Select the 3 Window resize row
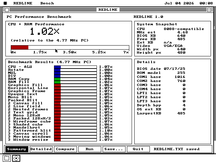This screenshot has height=162, width=216. click(x=28, y=140)
